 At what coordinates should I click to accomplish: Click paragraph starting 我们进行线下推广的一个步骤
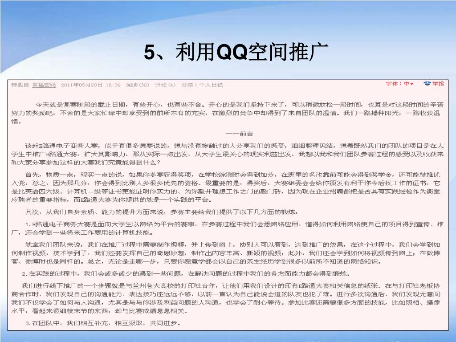click(x=226, y=298)
